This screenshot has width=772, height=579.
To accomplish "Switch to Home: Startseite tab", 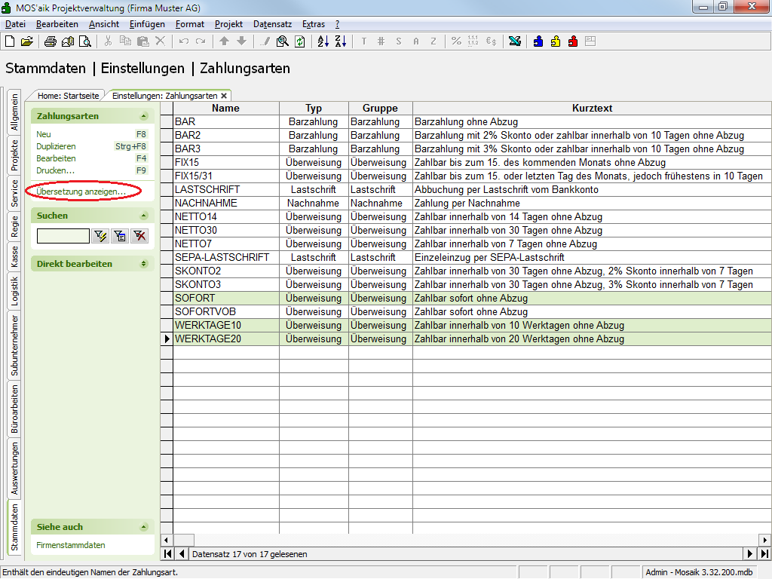I will (x=68, y=96).
